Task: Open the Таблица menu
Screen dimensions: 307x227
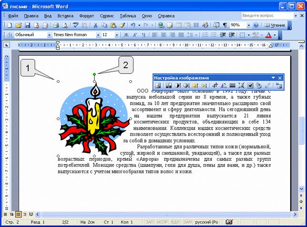Action: tap(127, 15)
